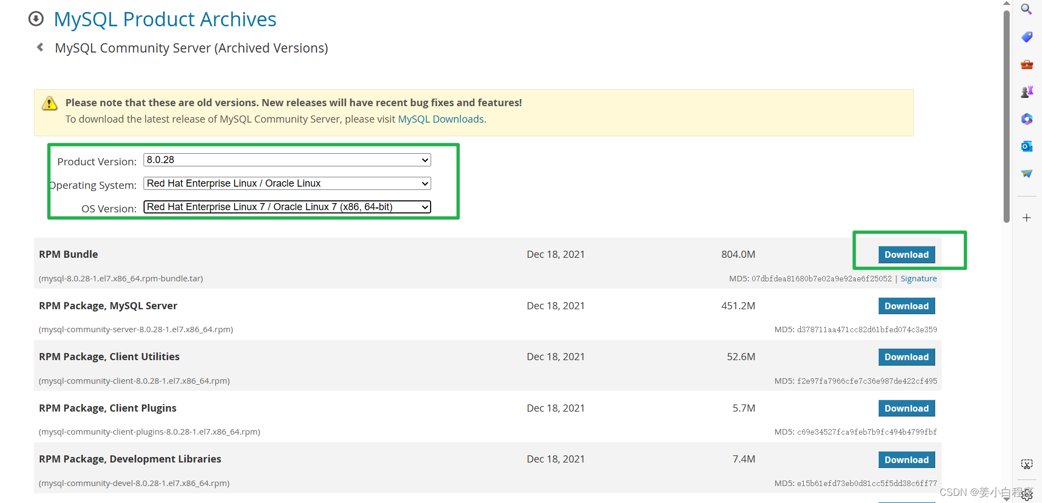Click the "OS Version:" label
The image size is (1042, 503).
coord(109,209)
